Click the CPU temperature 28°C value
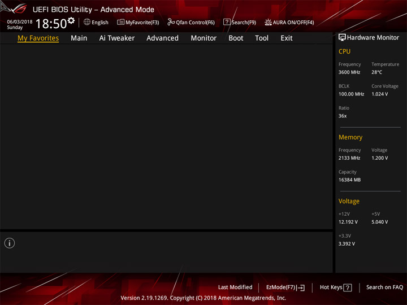This screenshot has height=305, width=407. 376,72
